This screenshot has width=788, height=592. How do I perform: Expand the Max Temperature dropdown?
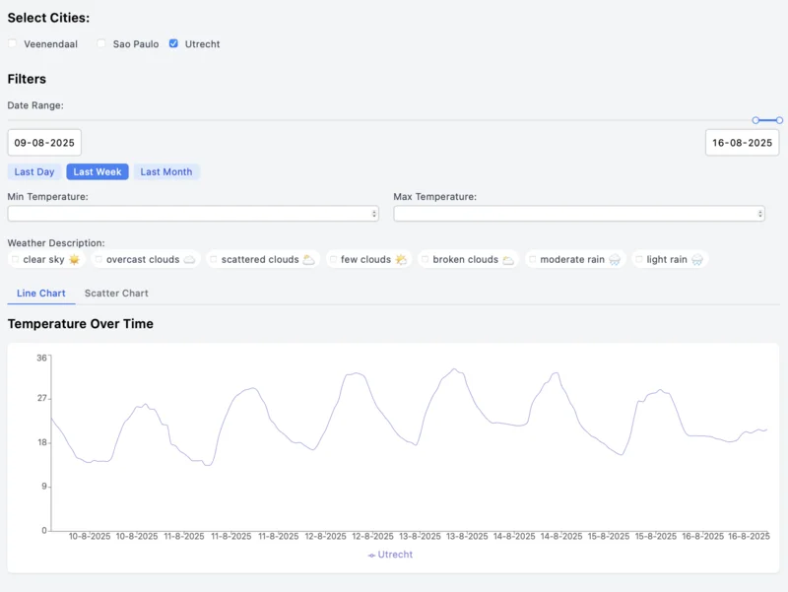tap(579, 214)
